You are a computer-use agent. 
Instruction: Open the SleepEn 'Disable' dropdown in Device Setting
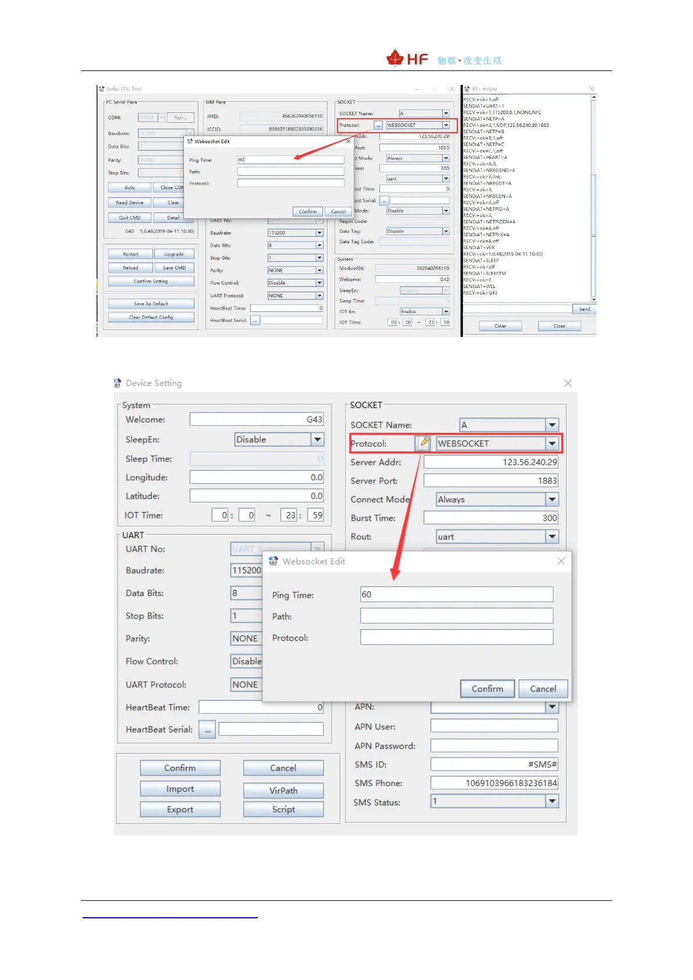pos(317,439)
